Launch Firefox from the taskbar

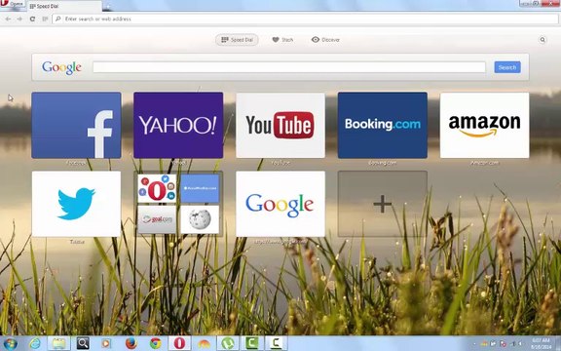tap(131, 343)
